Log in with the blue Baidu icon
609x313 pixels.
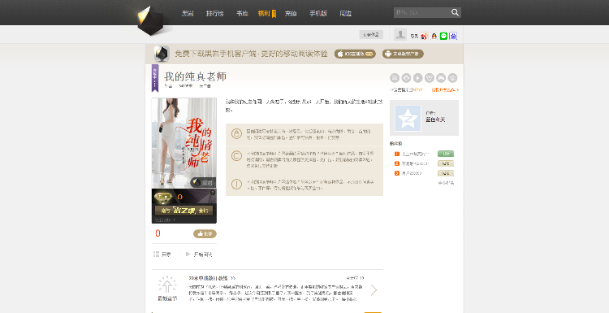tap(453, 36)
